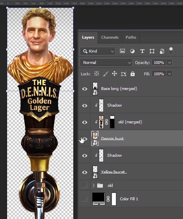Show the hidden old group
Image resolution: width=183 pixels, height=219 pixels.
coord(85,185)
